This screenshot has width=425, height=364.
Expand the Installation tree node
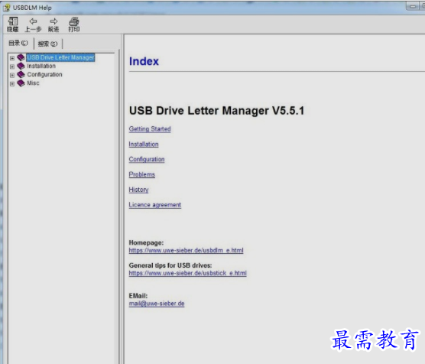[12, 67]
